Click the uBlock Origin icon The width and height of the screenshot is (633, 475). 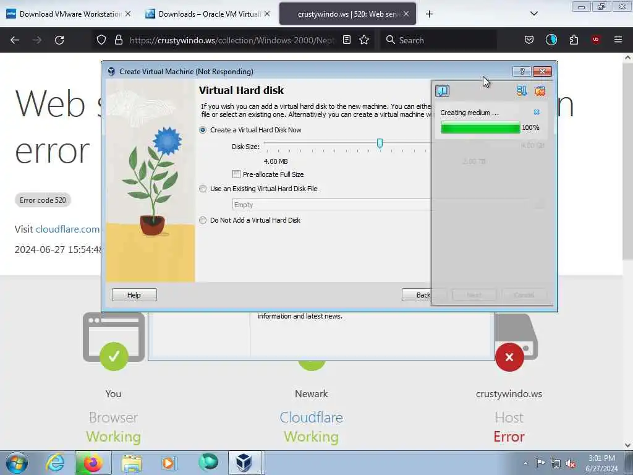596,40
